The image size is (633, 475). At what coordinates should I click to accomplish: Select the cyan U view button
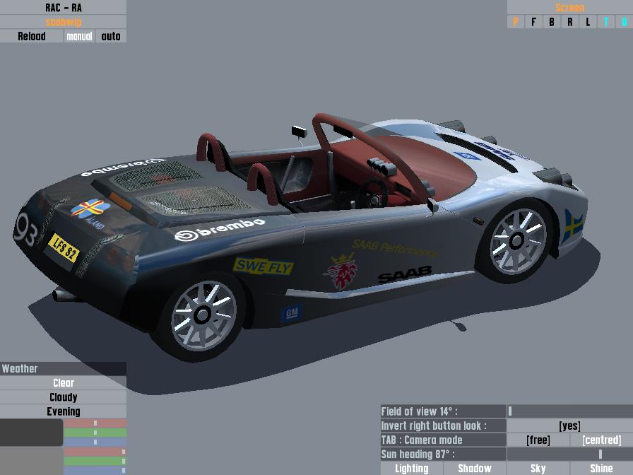[x=624, y=22]
